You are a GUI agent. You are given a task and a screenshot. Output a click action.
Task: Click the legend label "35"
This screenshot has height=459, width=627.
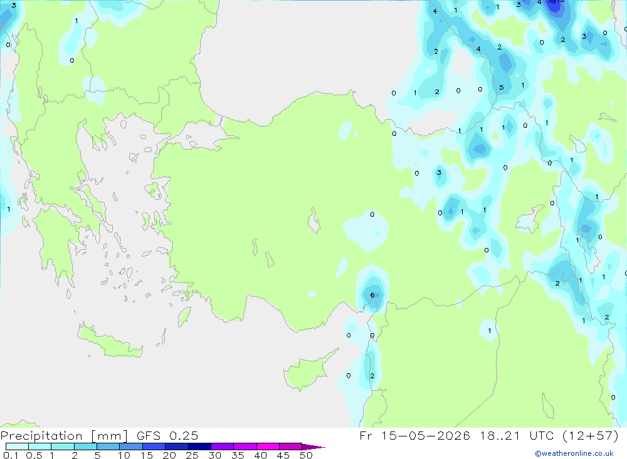click(x=238, y=455)
